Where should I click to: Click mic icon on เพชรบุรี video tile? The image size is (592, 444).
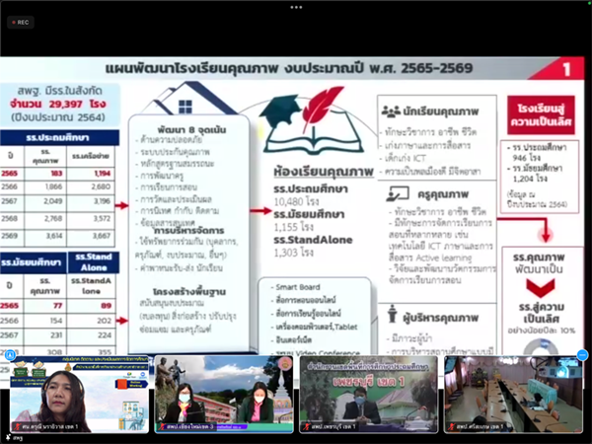(303, 429)
